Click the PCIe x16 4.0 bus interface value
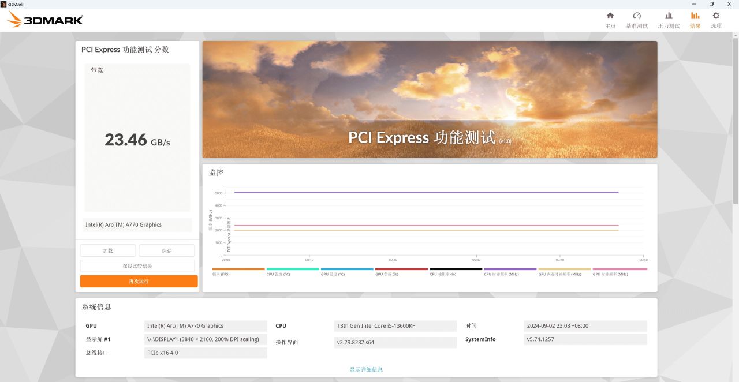Image resolution: width=739 pixels, height=382 pixels. pyautogui.click(x=206, y=353)
